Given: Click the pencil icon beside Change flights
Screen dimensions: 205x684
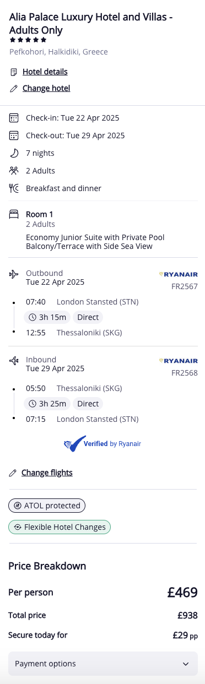Looking at the screenshot, I should click(x=13, y=473).
